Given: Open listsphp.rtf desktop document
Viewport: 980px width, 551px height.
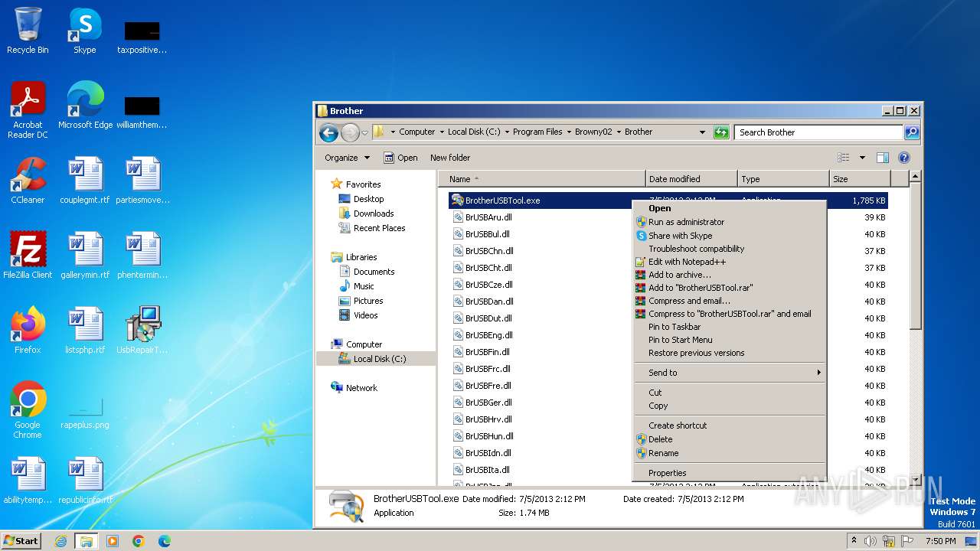Looking at the screenshot, I should (x=85, y=331).
